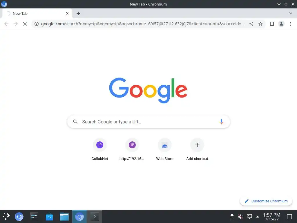This screenshot has width=297, height=223.
Task: Open network connections tray icon
Action: 249,217
